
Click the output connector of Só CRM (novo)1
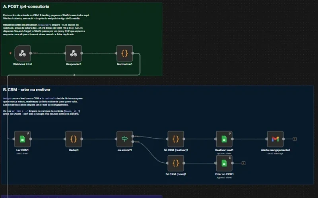(x=184, y=163)
